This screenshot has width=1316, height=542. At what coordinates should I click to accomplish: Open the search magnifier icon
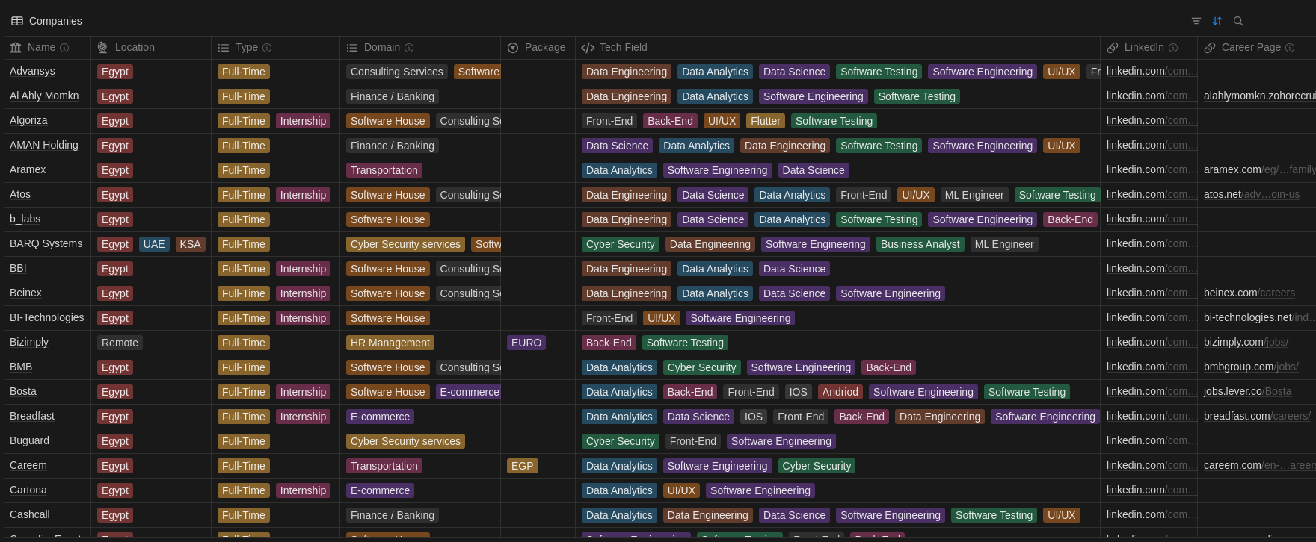tap(1238, 21)
